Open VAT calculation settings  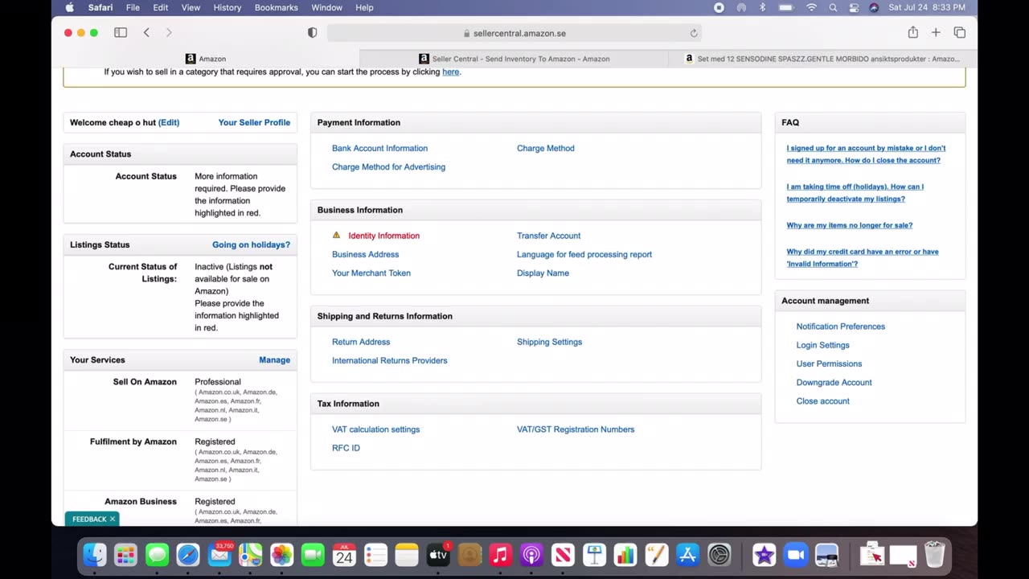point(375,429)
